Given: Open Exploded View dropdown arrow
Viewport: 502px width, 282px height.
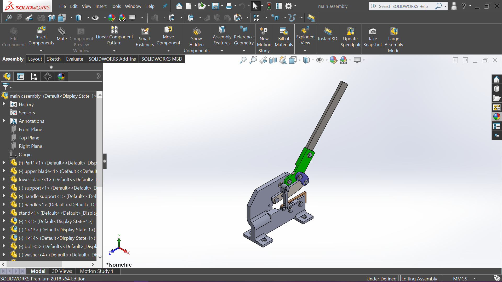Looking at the screenshot, I should click(x=305, y=51).
